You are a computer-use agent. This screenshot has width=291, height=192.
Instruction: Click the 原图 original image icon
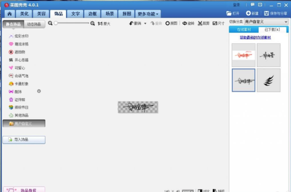pyautogui.click(x=167, y=23)
